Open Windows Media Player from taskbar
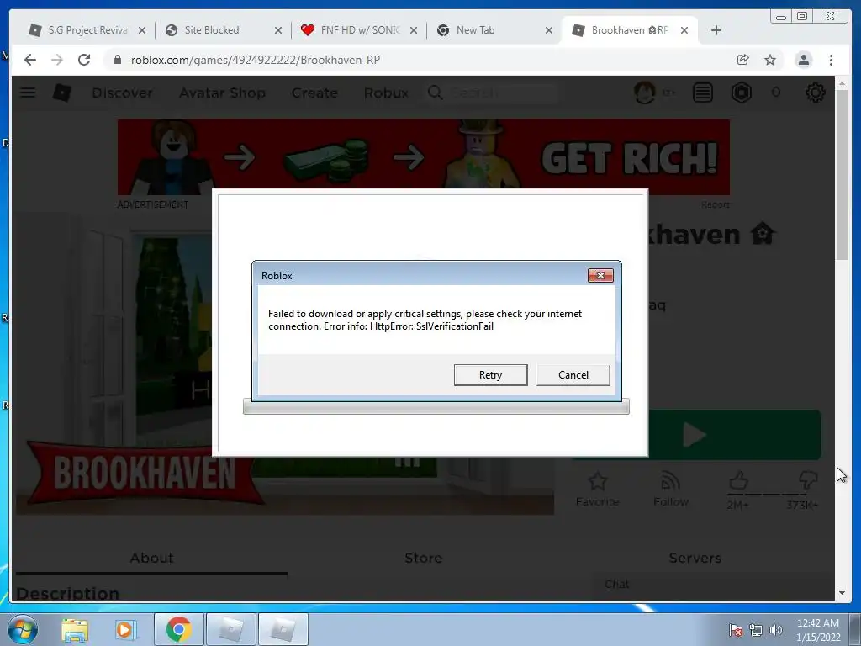This screenshot has height=646, width=861. coord(125,629)
